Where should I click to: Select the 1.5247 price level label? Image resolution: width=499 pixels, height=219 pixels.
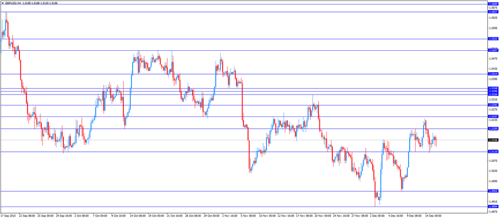click(x=493, y=117)
